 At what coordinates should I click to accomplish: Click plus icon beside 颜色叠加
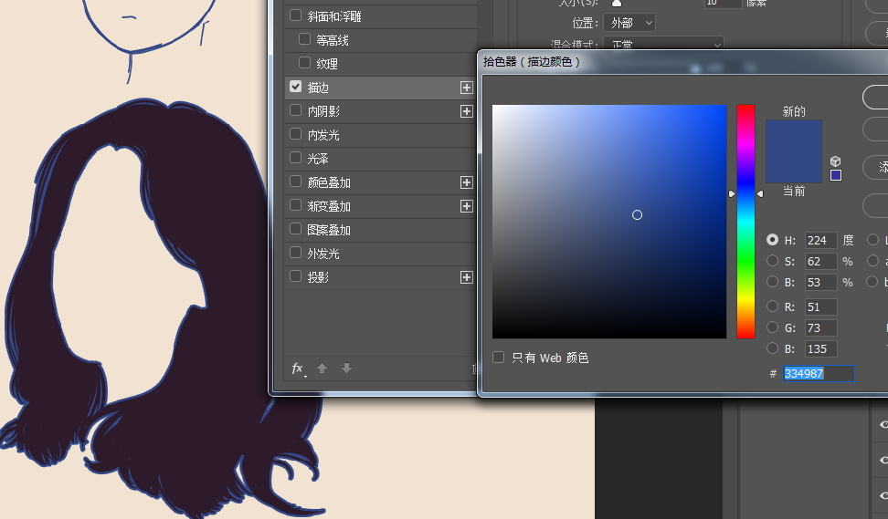coord(466,182)
